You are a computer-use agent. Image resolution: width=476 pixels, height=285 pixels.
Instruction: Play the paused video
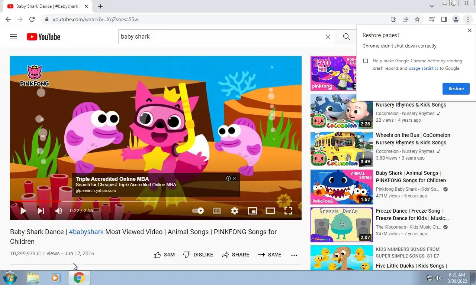tap(23, 211)
